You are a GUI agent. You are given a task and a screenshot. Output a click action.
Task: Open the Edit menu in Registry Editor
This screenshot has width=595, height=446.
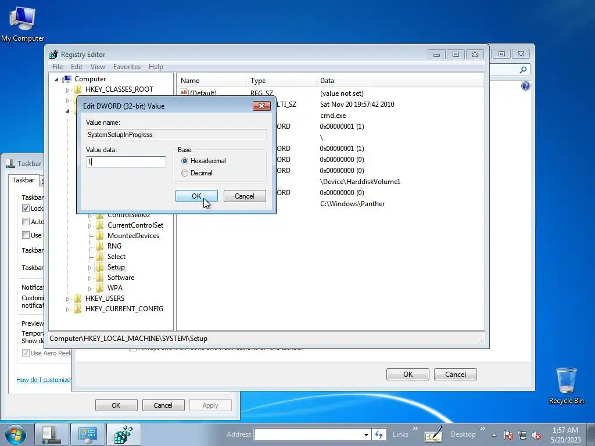click(77, 67)
